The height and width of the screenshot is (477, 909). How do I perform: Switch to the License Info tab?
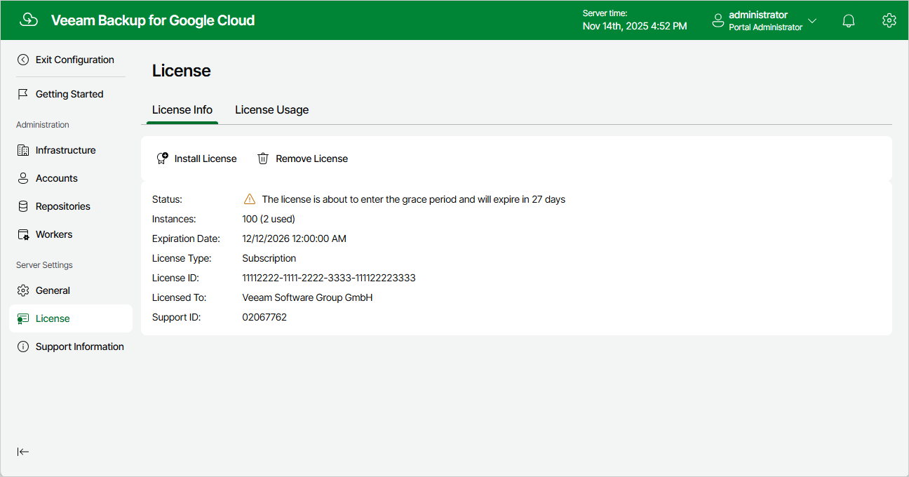point(182,109)
